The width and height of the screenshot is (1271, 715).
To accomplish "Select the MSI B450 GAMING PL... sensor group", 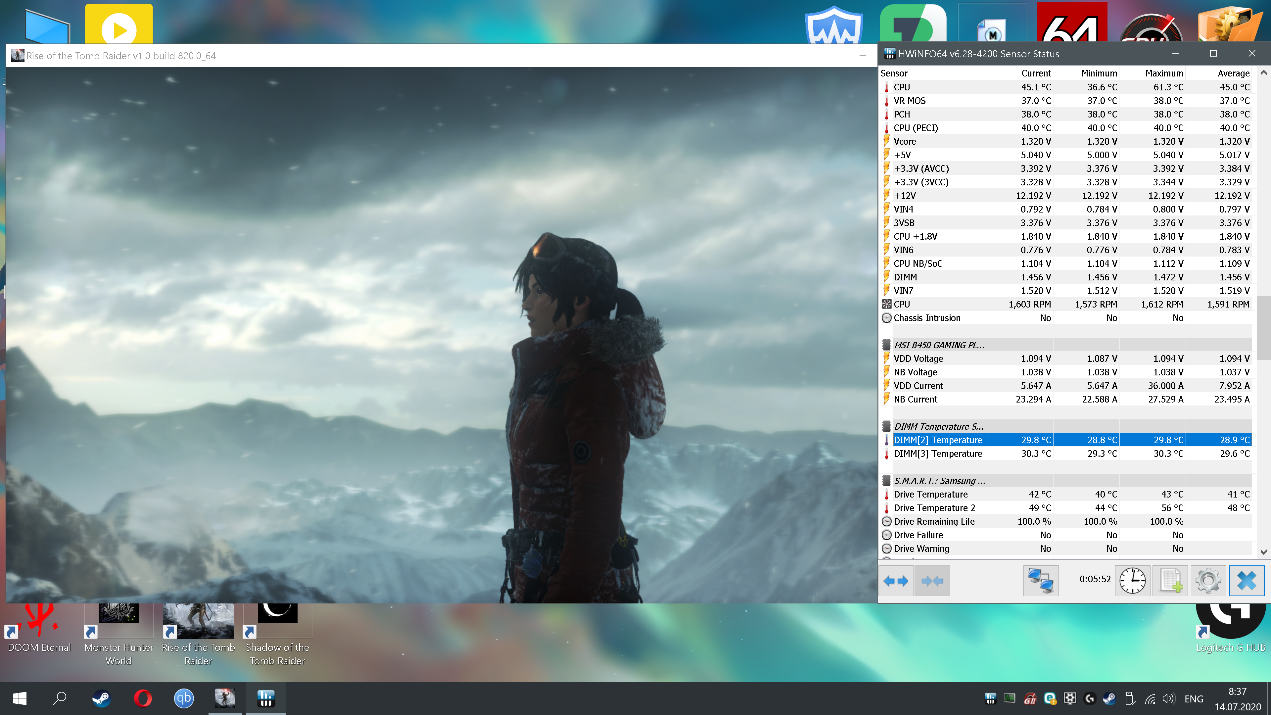I will click(x=938, y=345).
